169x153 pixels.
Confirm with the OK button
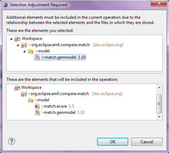pos(113,142)
